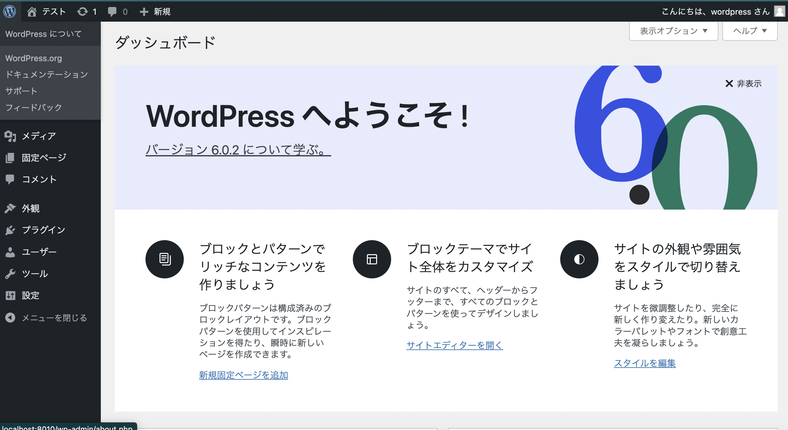Open the comments bubble in admin bar

(x=112, y=11)
